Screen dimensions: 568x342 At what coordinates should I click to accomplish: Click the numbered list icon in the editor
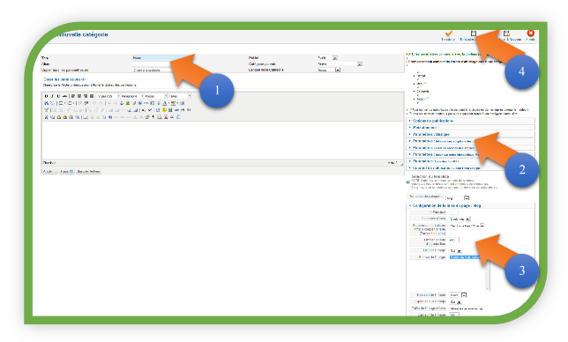[70, 103]
